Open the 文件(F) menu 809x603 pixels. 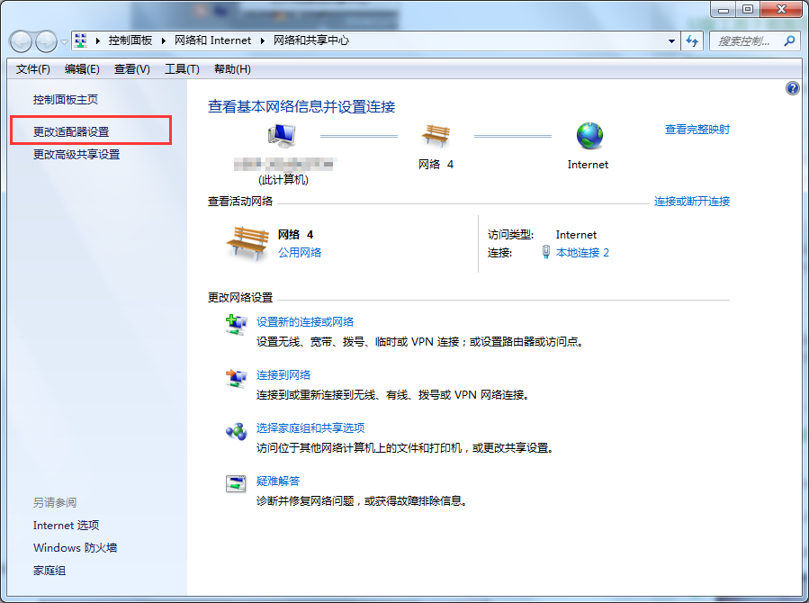click(x=33, y=69)
